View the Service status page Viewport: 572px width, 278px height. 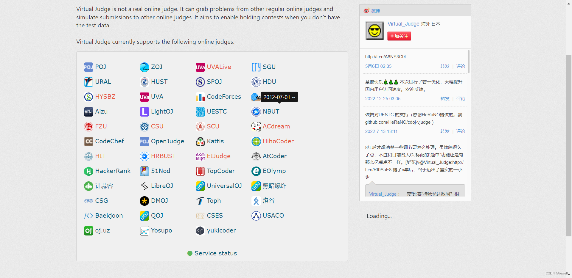[216, 253]
